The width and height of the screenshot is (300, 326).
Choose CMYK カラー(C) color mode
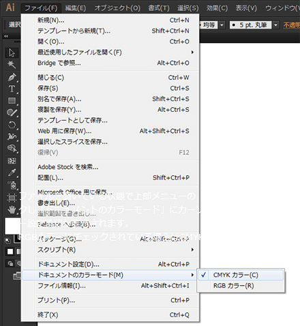[241, 275]
